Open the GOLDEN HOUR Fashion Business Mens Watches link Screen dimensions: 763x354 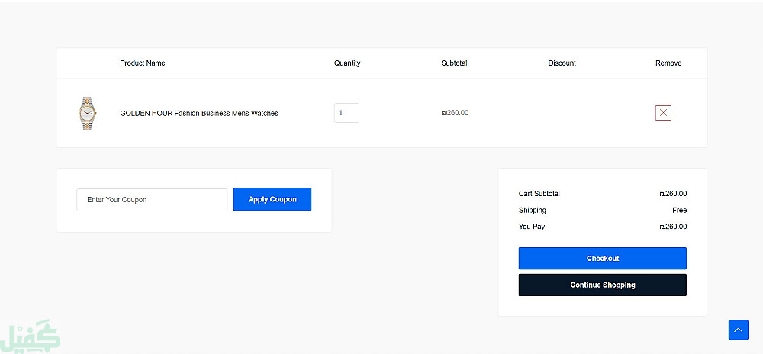pyautogui.click(x=199, y=113)
